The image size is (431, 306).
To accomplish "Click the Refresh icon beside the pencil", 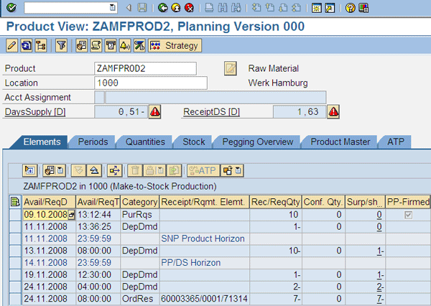I will pyautogui.click(x=26, y=45).
